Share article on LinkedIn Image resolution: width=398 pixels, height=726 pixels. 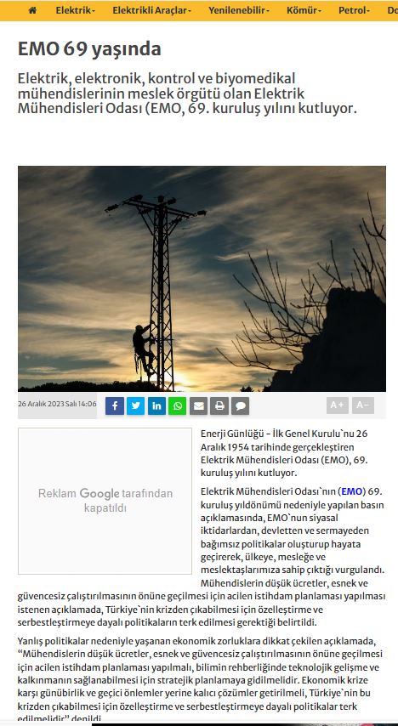[x=156, y=406]
